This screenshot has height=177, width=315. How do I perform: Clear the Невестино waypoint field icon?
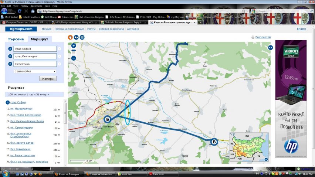pos(60,64)
